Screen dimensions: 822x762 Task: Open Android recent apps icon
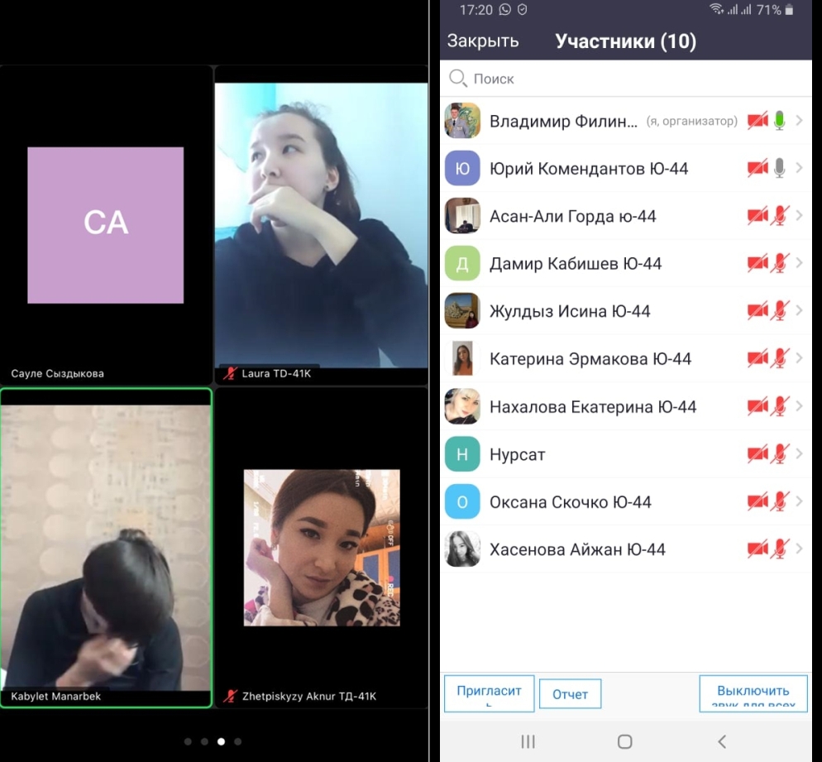[528, 741]
